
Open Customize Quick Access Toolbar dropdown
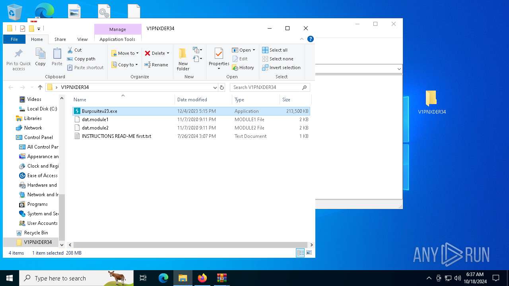(39, 29)
